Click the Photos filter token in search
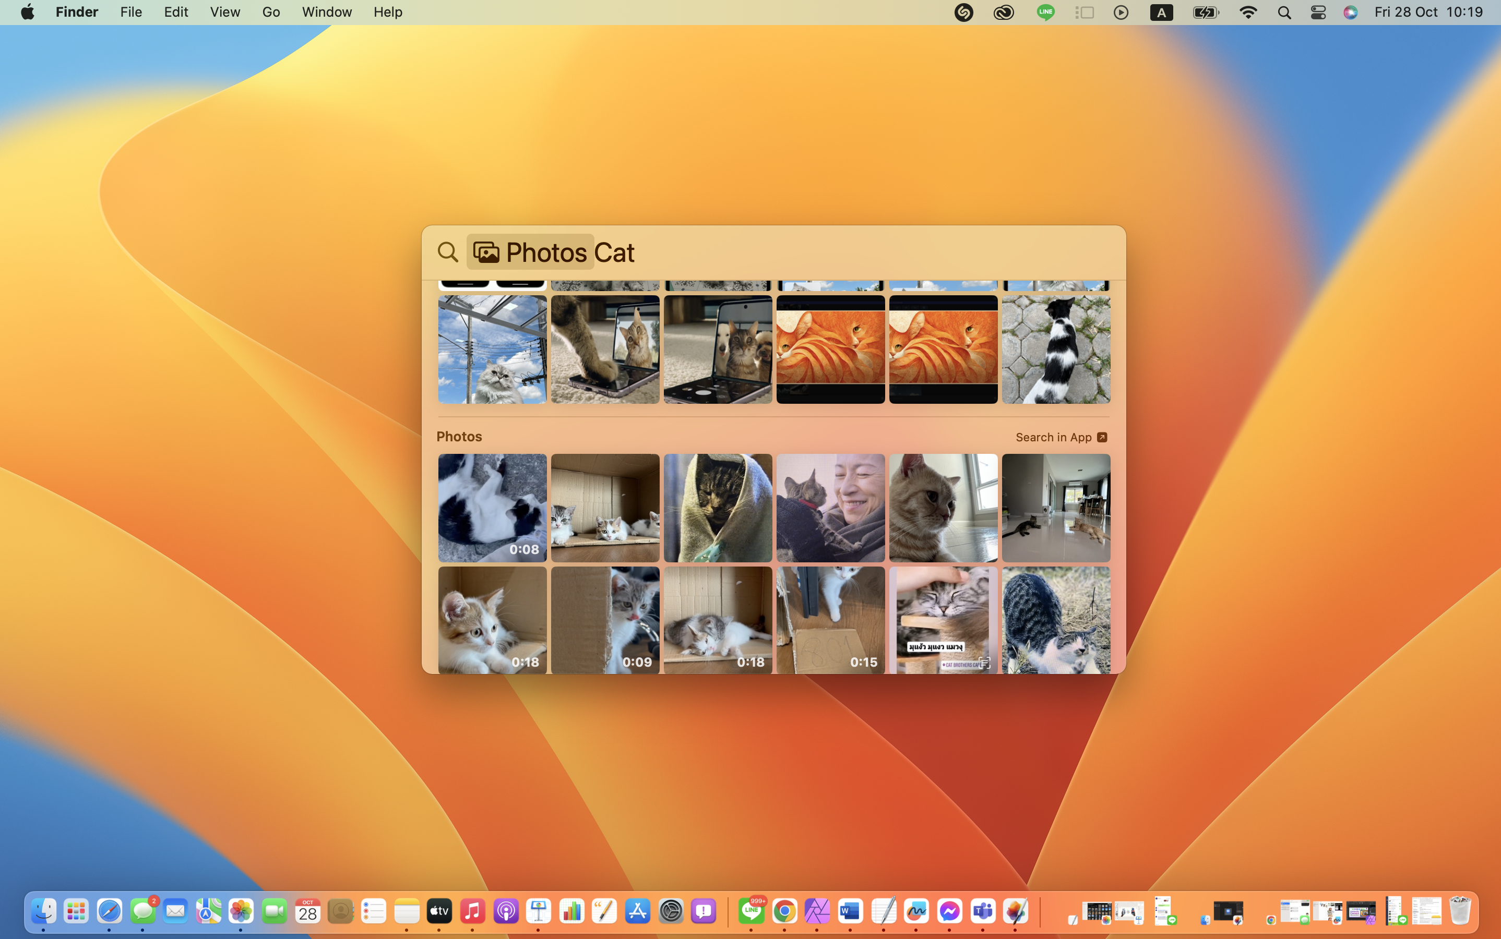This screenshot has width=1501, height=939. click(x=530, y=252)
